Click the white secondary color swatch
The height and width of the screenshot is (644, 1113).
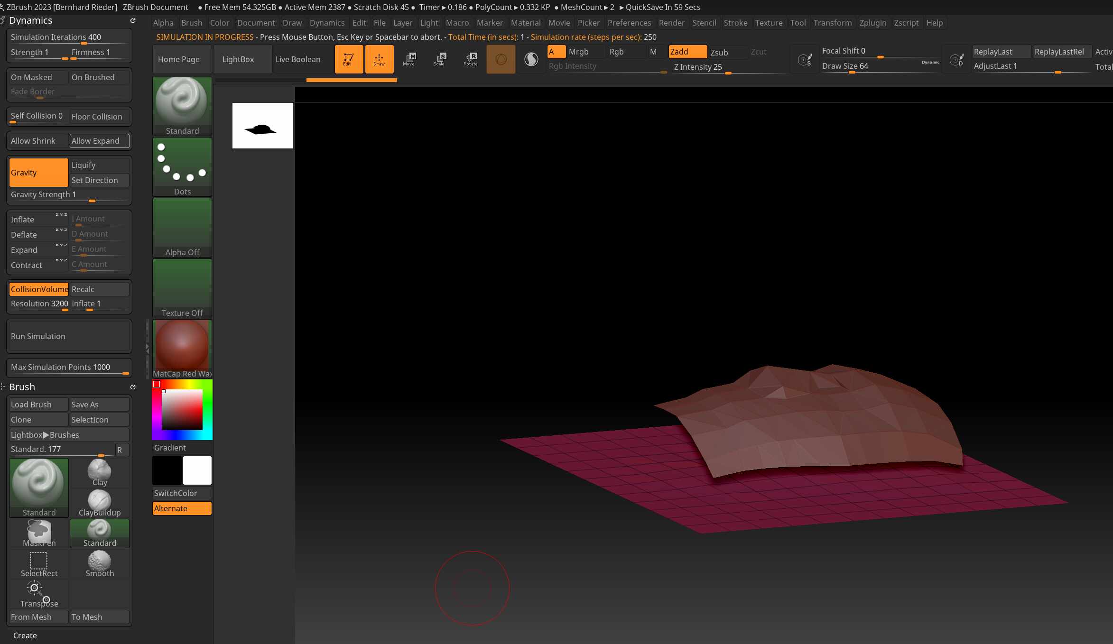197,470
